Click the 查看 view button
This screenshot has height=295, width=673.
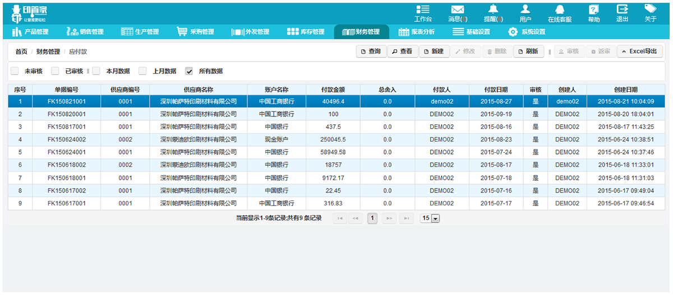coord(402,51)
